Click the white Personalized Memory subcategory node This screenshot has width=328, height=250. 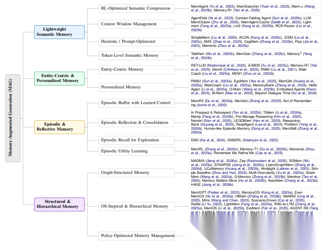point(136,87)
